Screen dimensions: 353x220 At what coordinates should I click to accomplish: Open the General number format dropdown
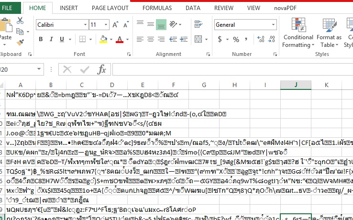click(273, 25)
